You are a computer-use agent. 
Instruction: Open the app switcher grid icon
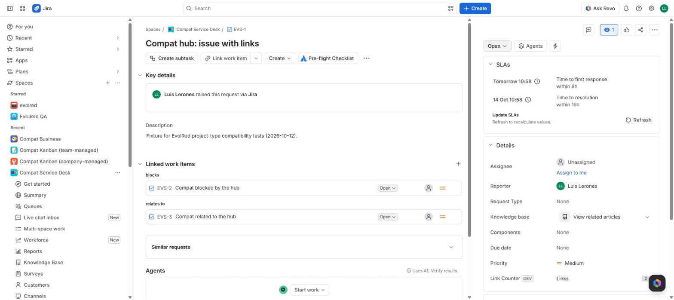click(22, 9)
